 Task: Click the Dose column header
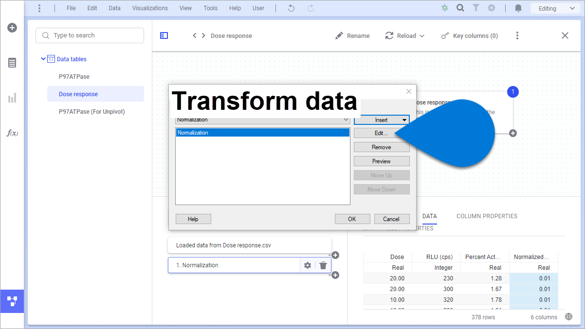point(387,257)
